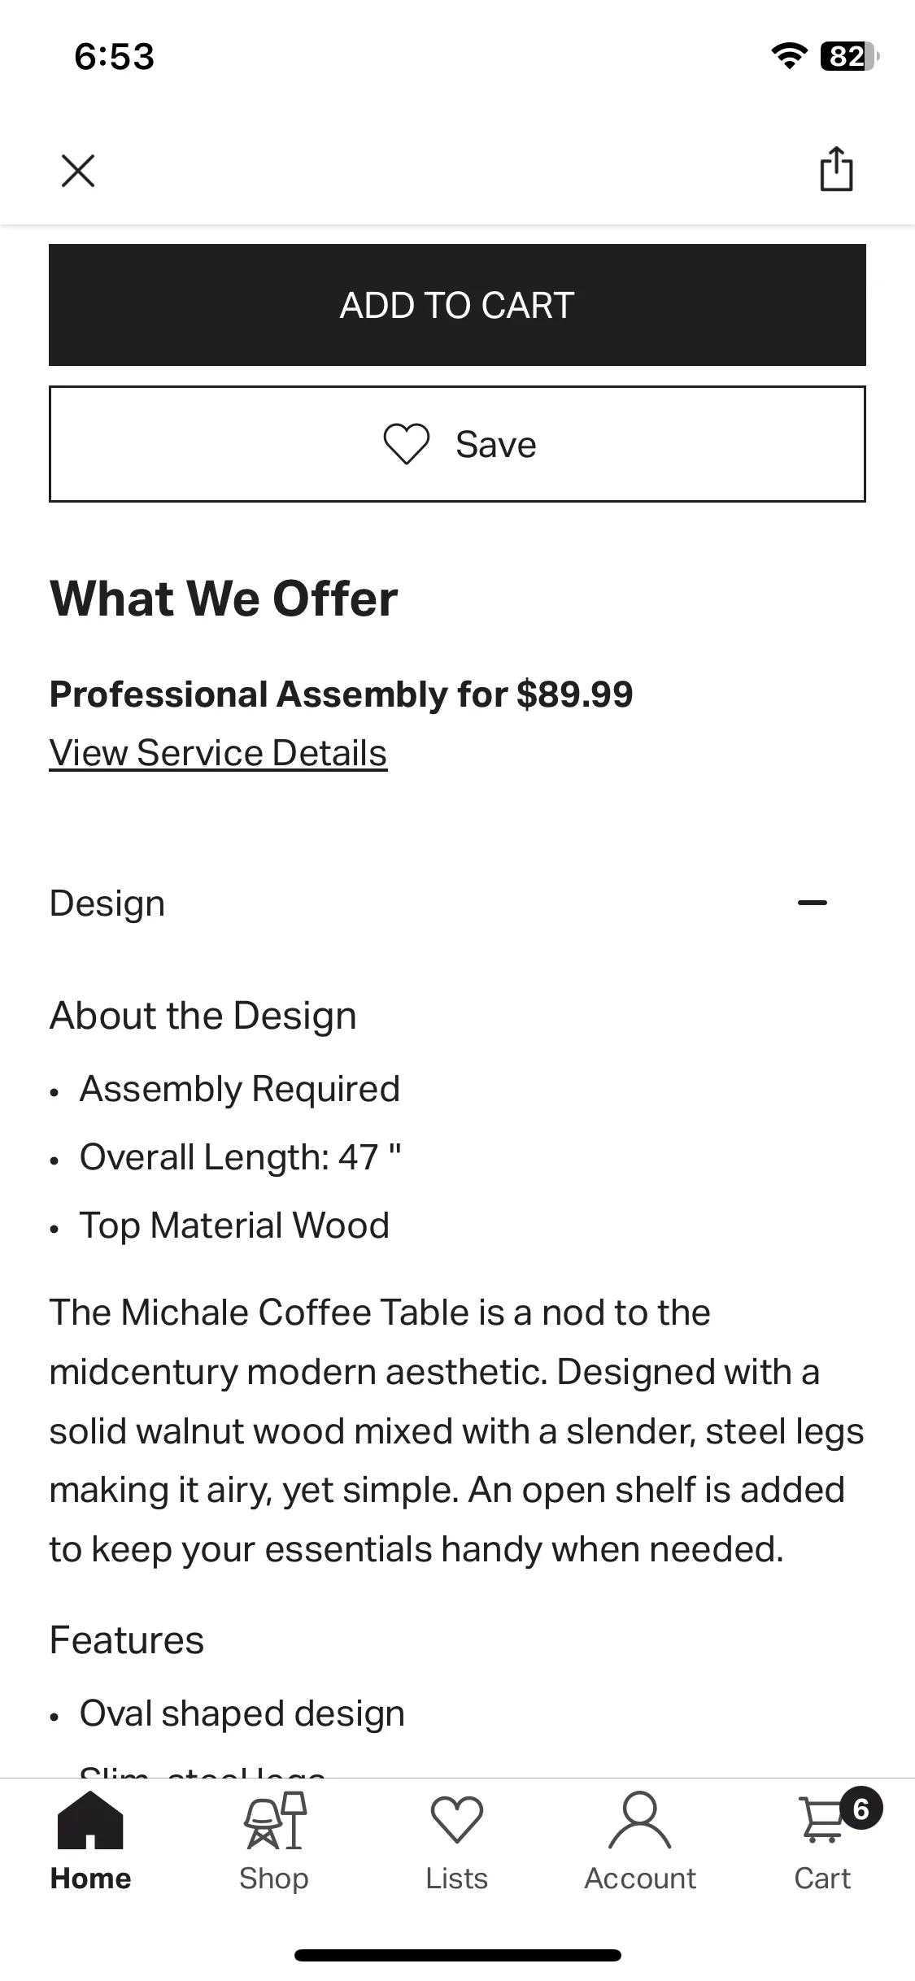915x1981 pixels.
Task: Tap the battery indicator showing 82
Action: point(850,55)
